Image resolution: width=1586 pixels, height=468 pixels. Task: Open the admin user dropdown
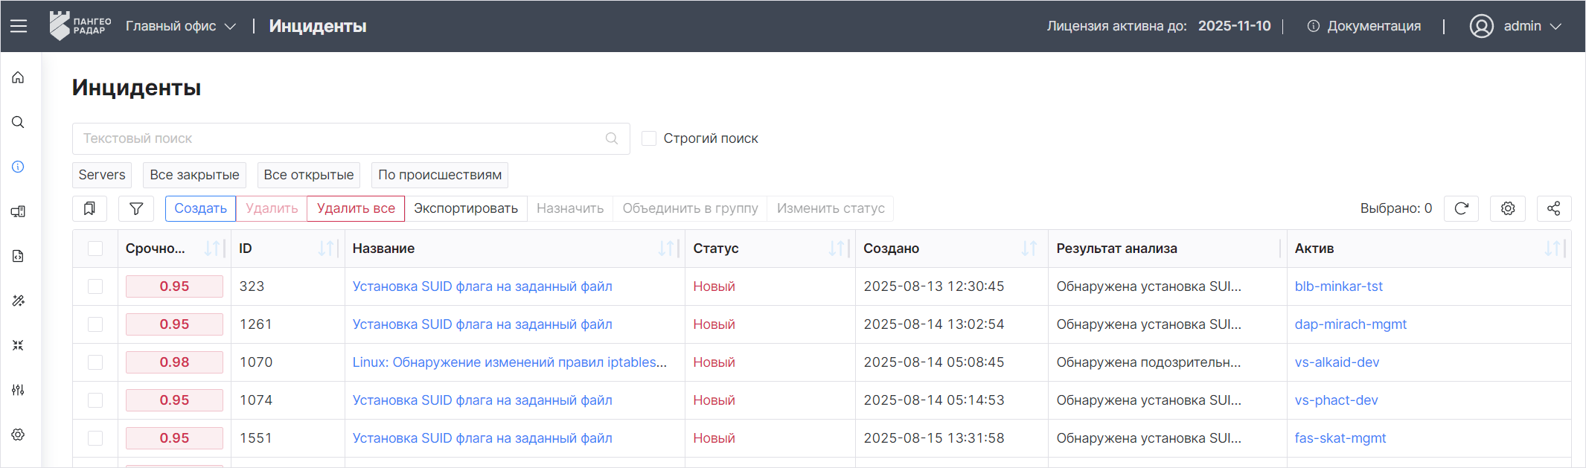point(1515,26)
